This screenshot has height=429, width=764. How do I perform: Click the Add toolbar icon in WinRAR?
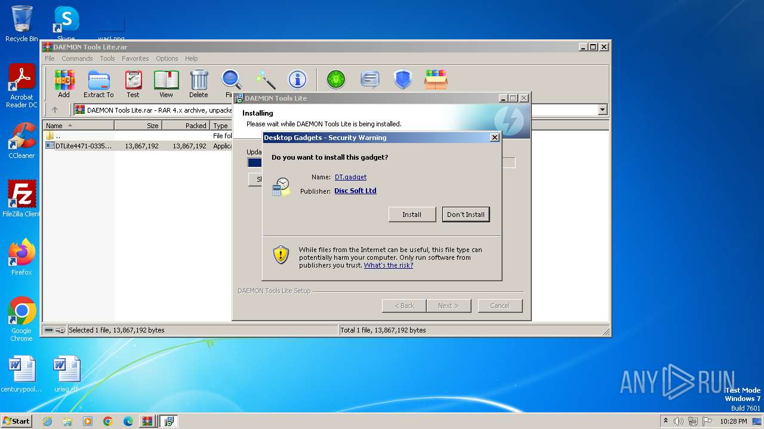click(x=64, y=83)
